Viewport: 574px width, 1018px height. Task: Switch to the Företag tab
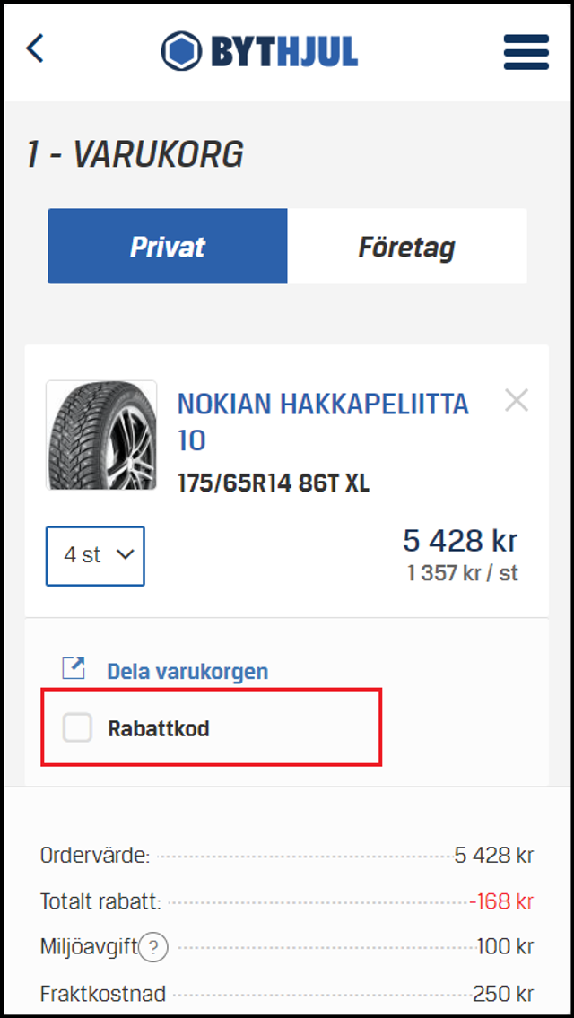coord(406,247)
